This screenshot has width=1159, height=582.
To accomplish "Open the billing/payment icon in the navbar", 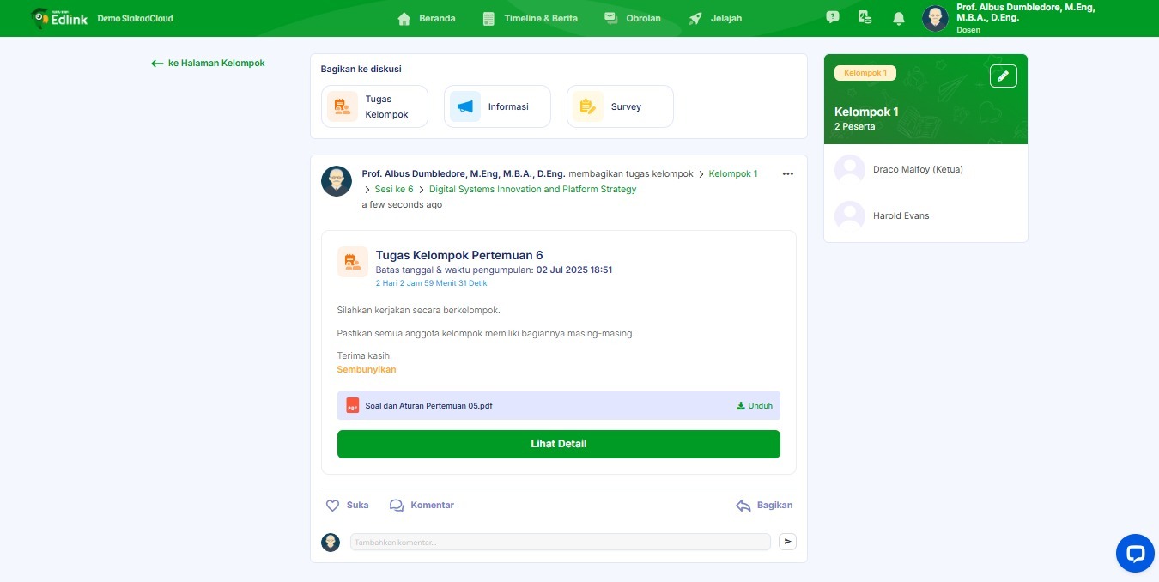I will (x=865, y=17).
